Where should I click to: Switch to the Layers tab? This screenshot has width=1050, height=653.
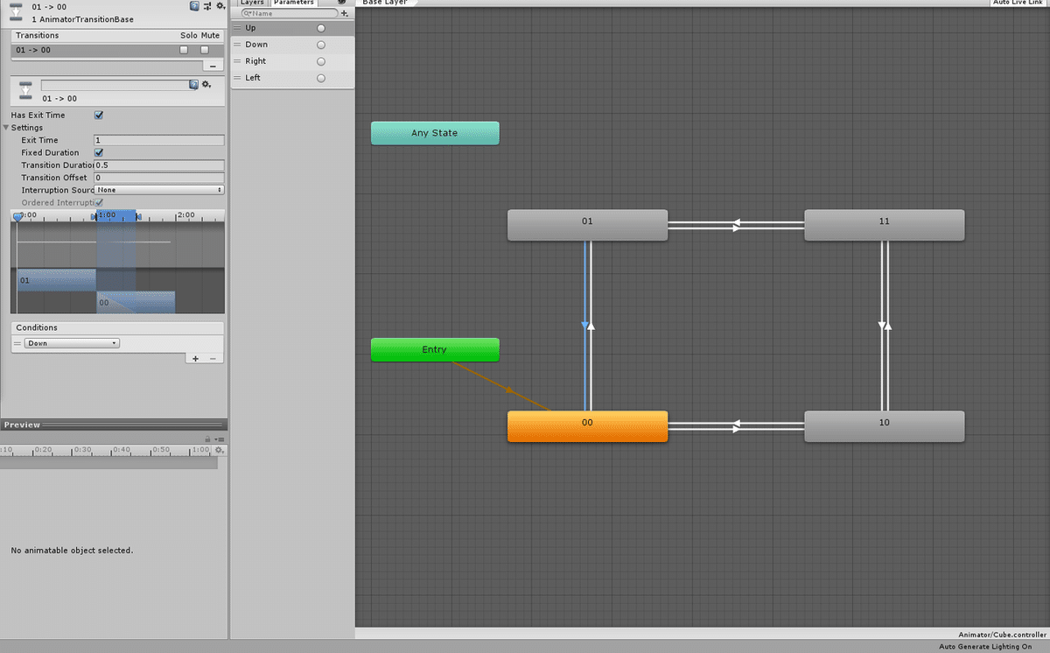(252, 3)
